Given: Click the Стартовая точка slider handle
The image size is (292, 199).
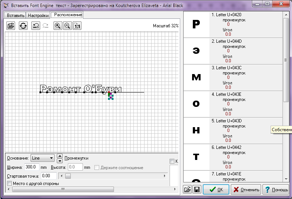Looking at the screenshot, I should click(68, 176).
